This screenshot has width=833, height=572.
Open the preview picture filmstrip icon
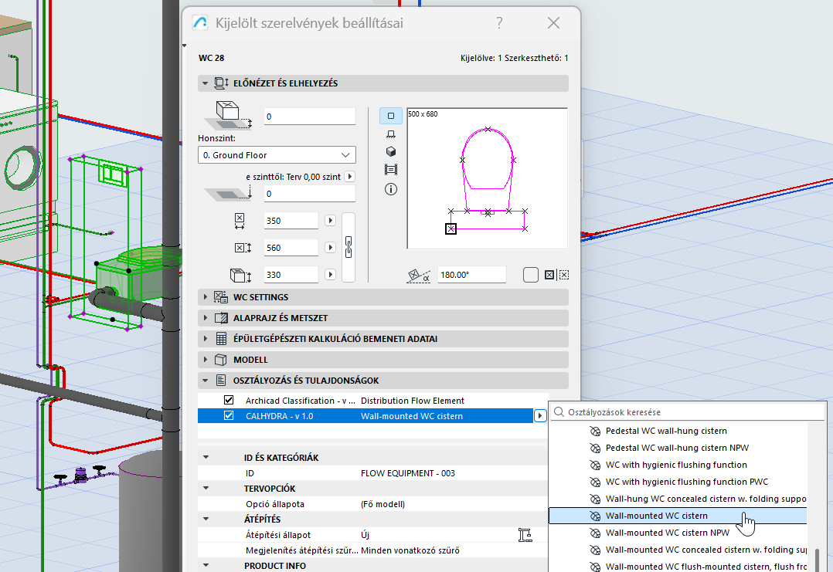pyautogui.click(x=390, y=170)
